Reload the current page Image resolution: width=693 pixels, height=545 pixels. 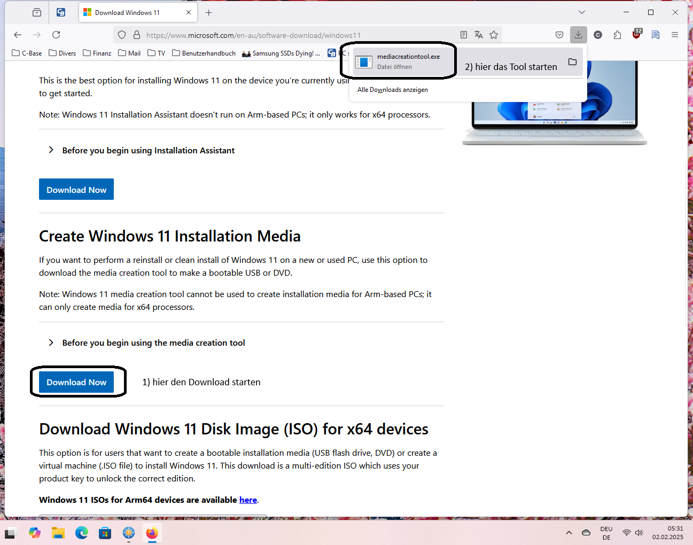[56, 35]
